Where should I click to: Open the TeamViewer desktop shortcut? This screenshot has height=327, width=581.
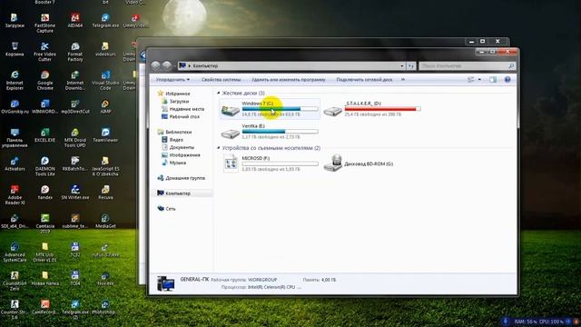pos(105,135)
